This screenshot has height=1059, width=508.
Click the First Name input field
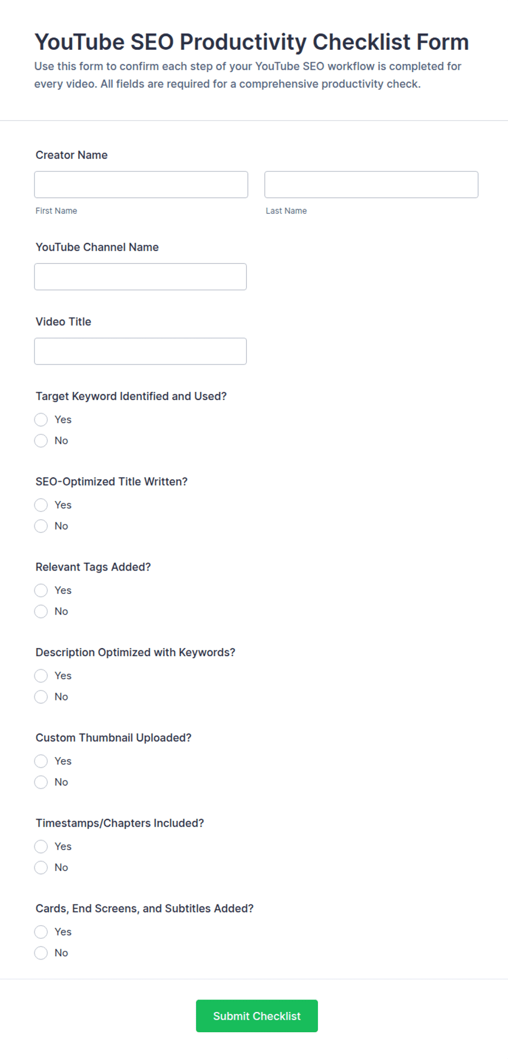point(141,185)
